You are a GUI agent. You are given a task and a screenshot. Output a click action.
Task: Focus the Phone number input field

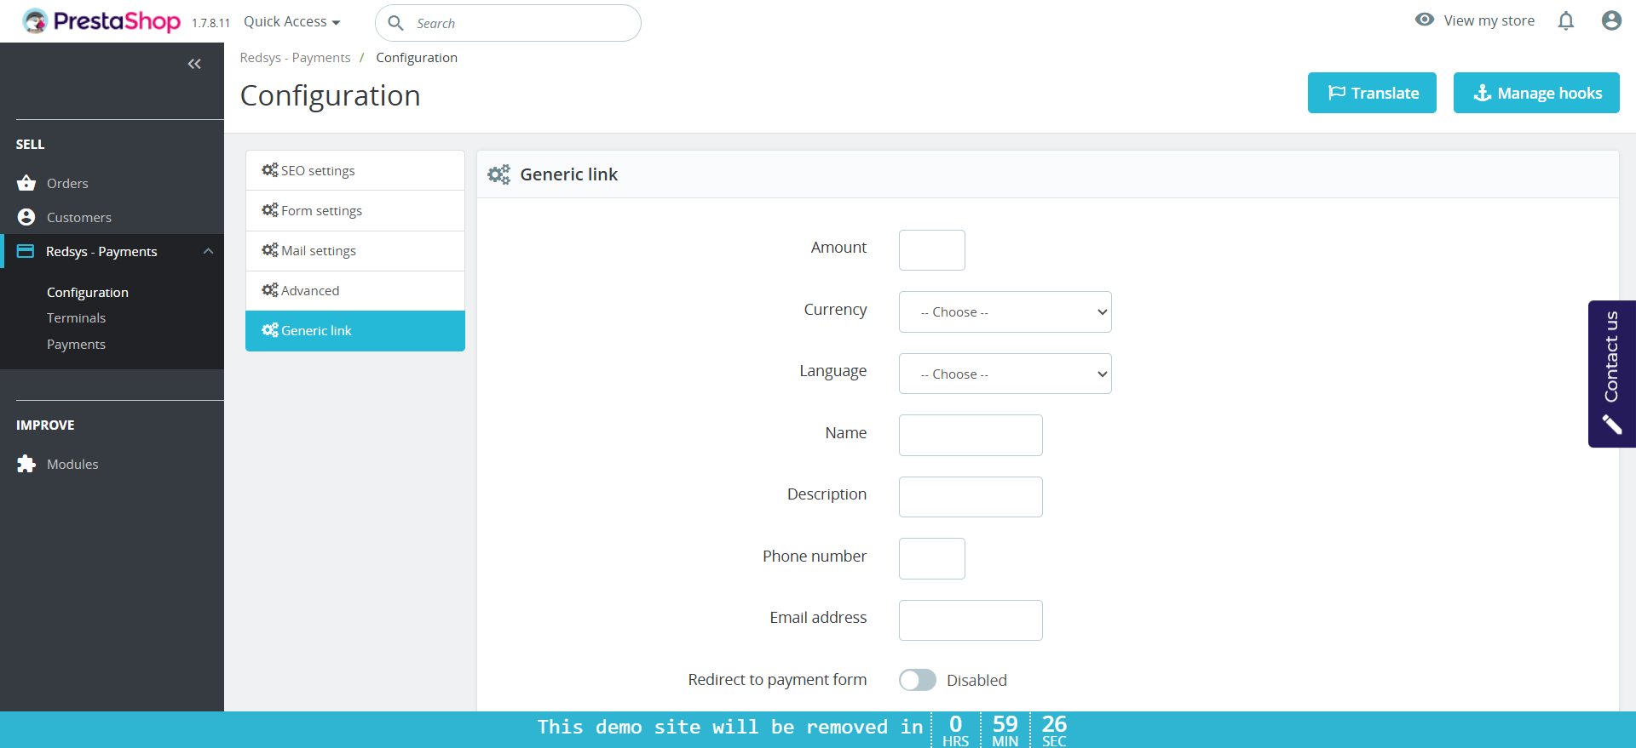coord(932,558)
